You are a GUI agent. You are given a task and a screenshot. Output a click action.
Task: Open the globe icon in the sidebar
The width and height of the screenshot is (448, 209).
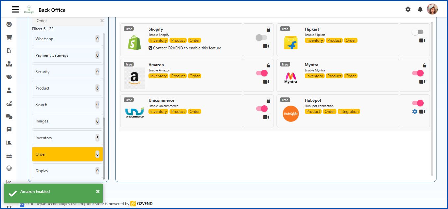[9, 169]
